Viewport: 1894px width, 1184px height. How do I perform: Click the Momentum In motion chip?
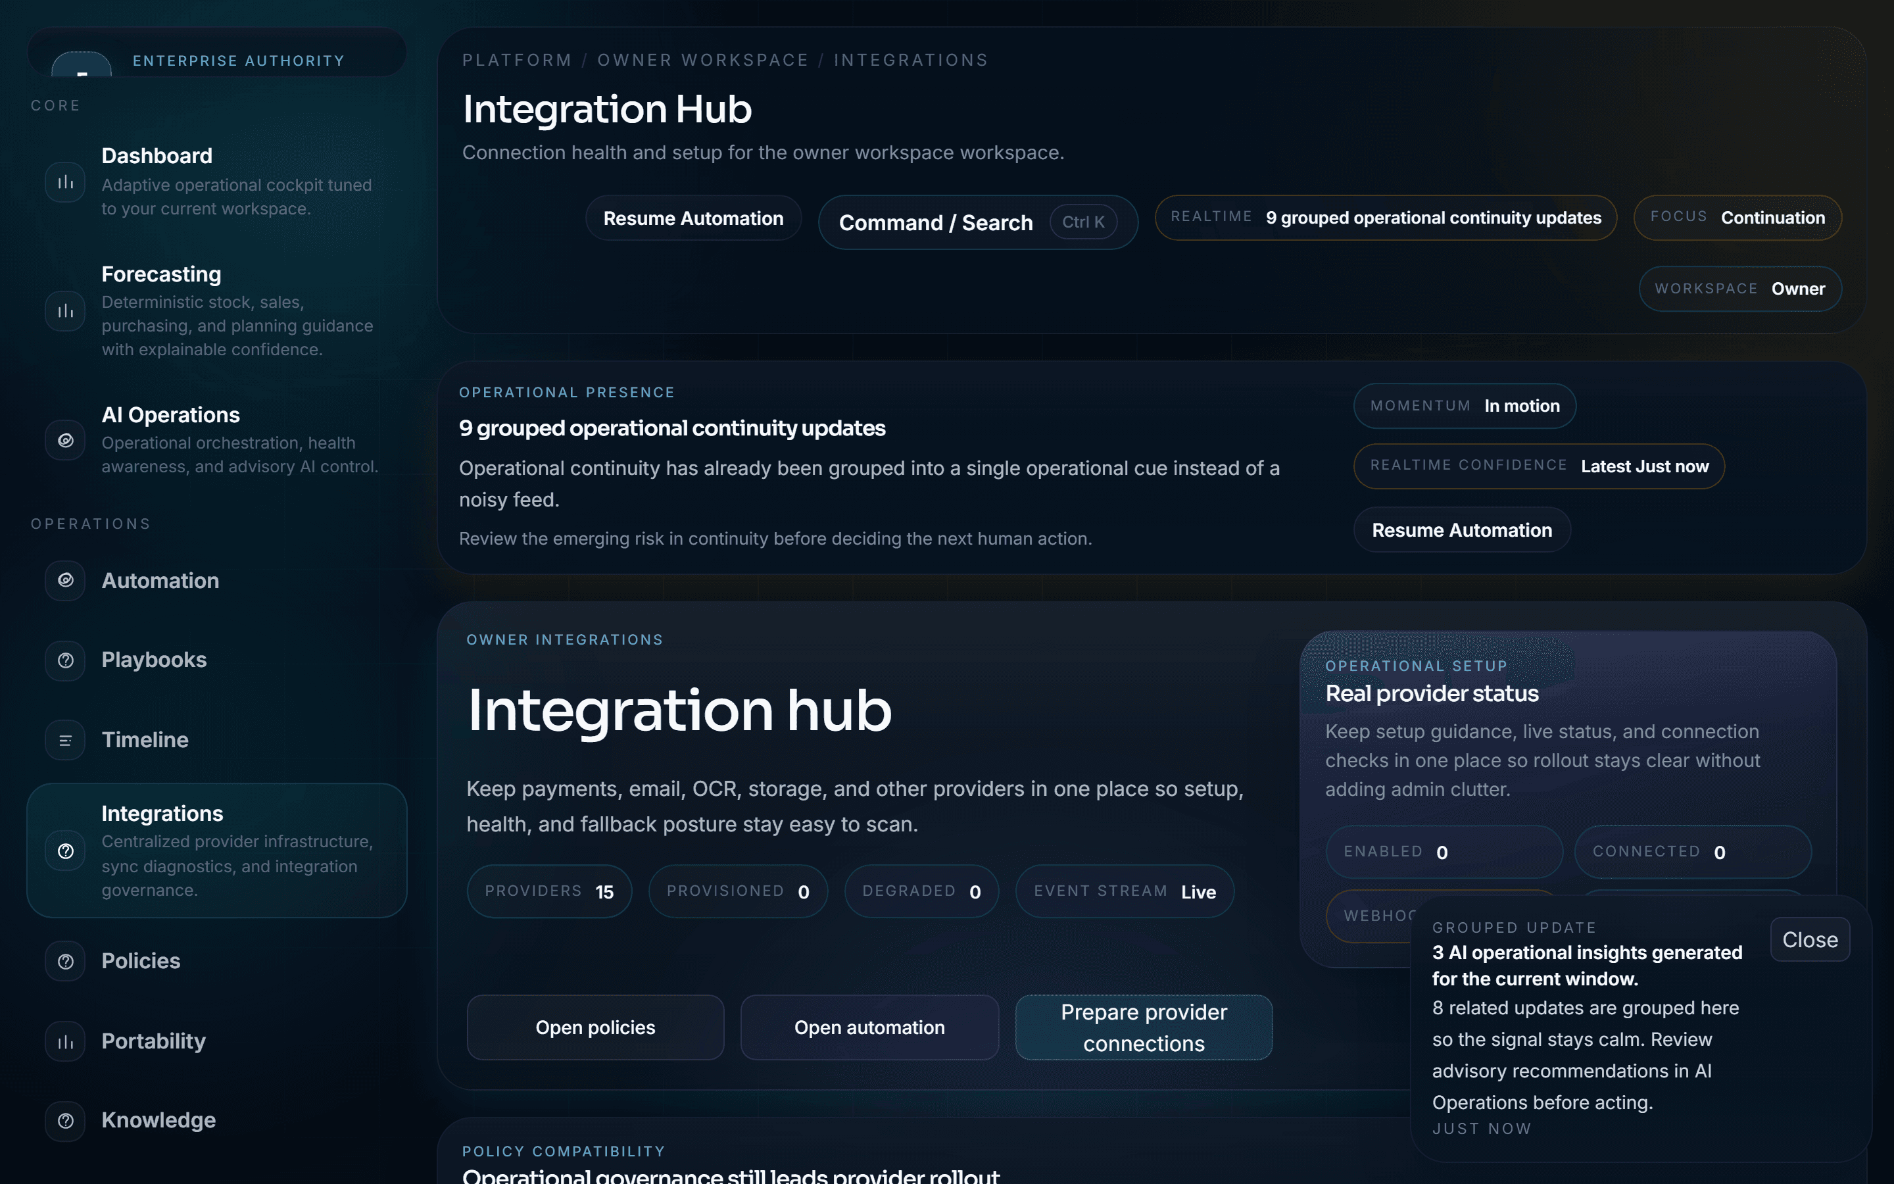pyautogui.click(x=1465, y=406)
